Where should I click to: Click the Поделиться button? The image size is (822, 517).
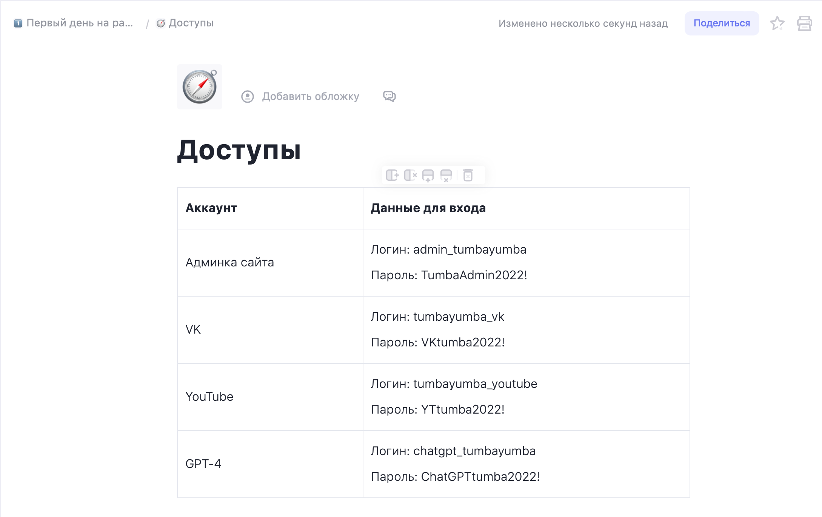(722, 23)
